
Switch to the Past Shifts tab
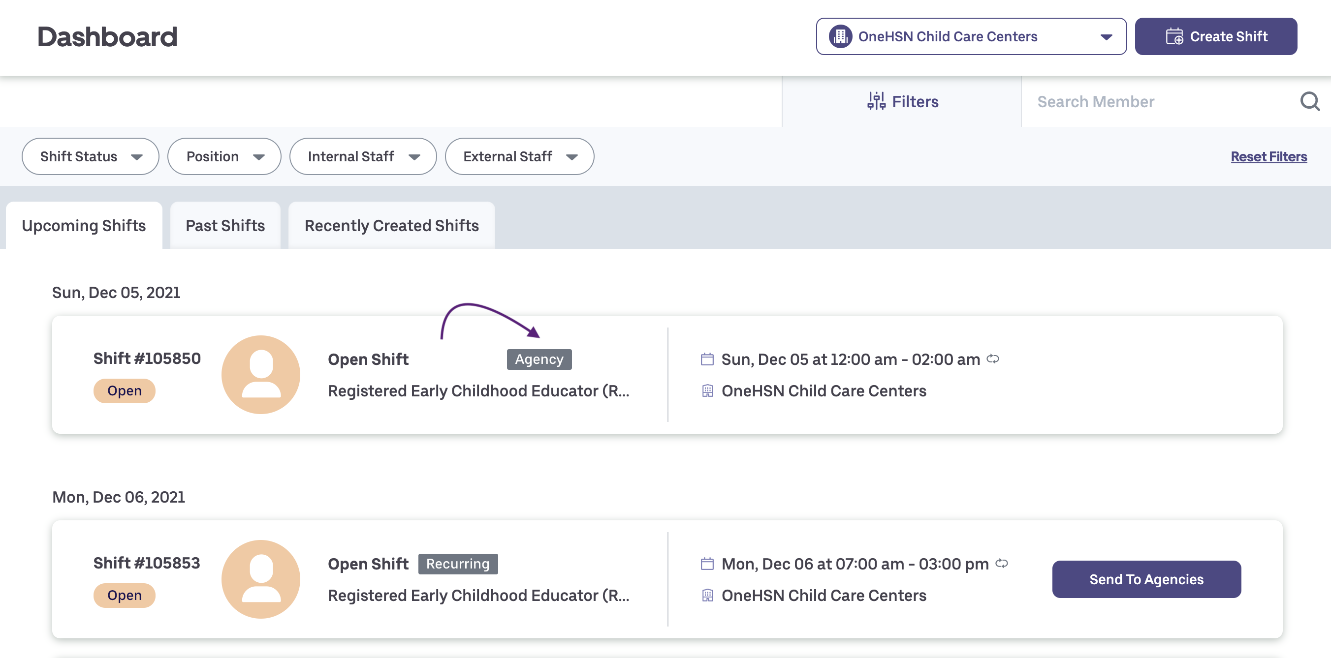225,226
